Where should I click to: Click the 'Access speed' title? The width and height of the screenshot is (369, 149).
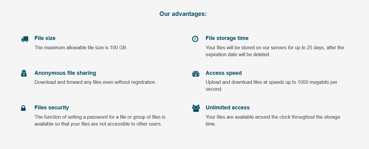(224, 73)
